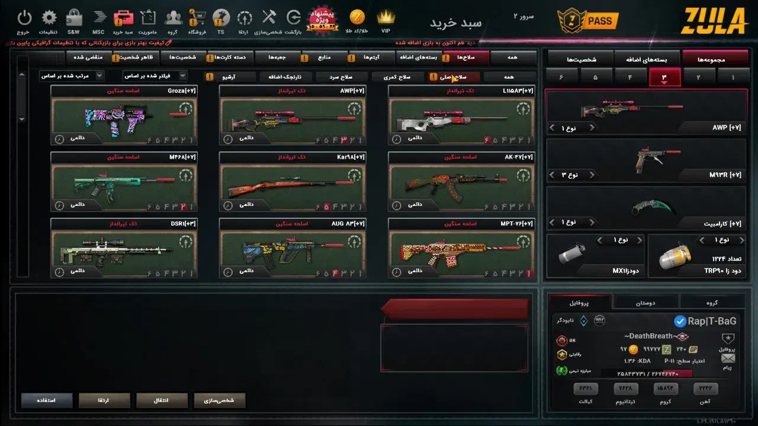Select the AK-47[+7] weapon card
Viewport: 758px width, 426px height.
pyautogui.click(x=461, y=182)
